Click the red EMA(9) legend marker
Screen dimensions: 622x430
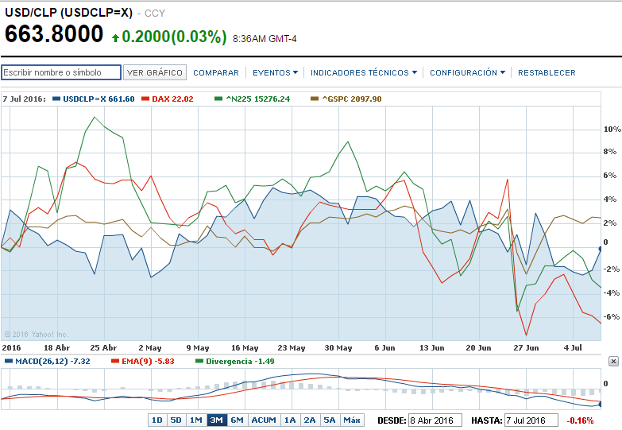click(x=115, y=361)
